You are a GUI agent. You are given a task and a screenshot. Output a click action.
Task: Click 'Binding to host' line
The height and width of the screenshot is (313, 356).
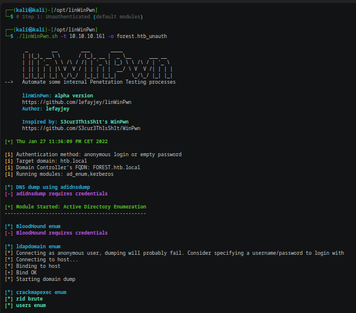pyautogui.click(x=38, y=266)
